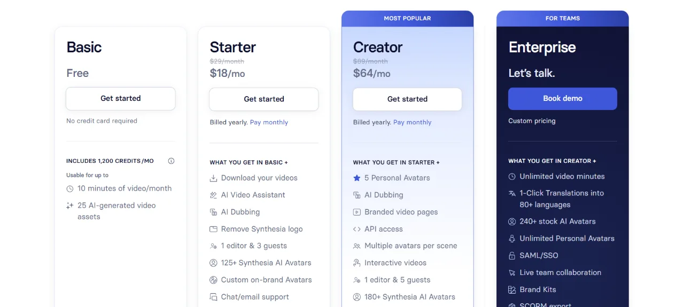Click the cursor icon beside Live team collaboration
684x307 pixels.
coord(512,273)
